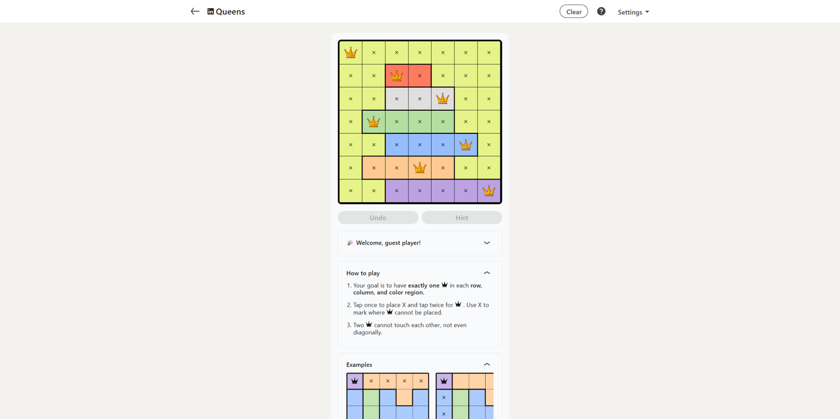Click the crown in the red region

pyautogui.click(x=397, y=76)
